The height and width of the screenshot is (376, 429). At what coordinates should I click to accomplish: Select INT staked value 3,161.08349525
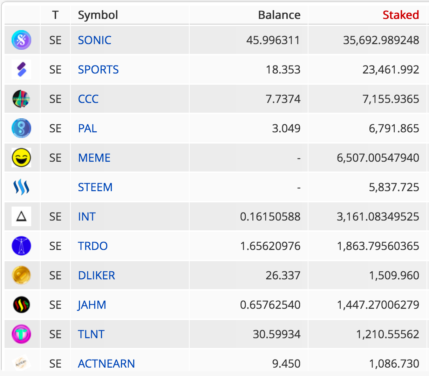pyautogui.click(x=378, y=217)
